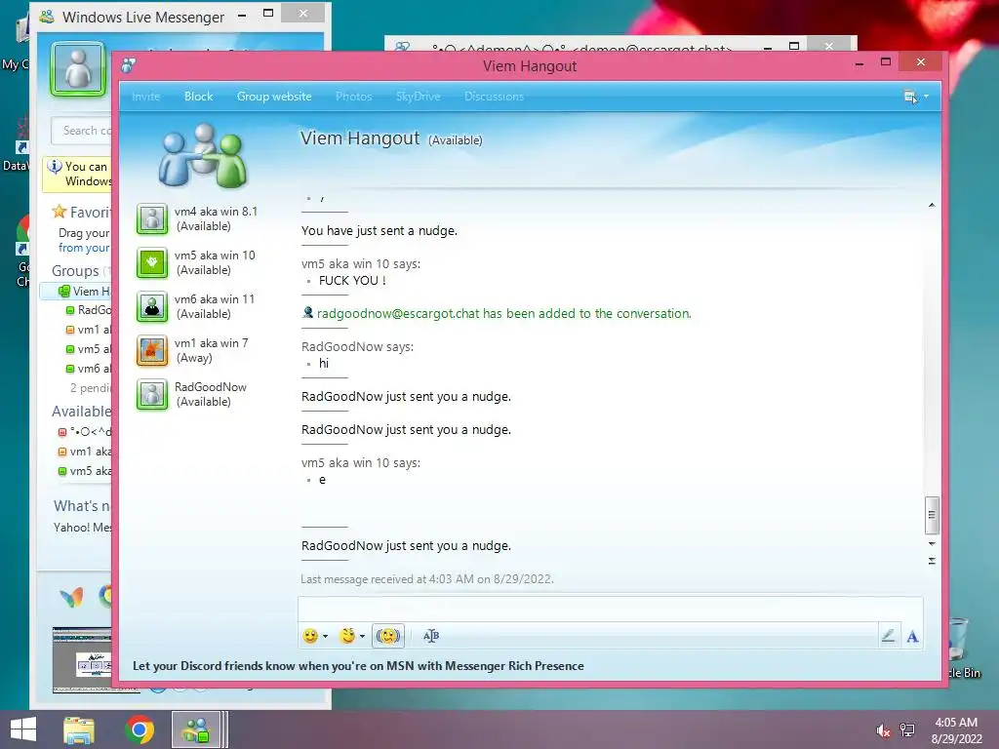The height and width of the screenshot is (749, 999).
Task: Click Viem Hangout heading name
Action: [360, 138]
